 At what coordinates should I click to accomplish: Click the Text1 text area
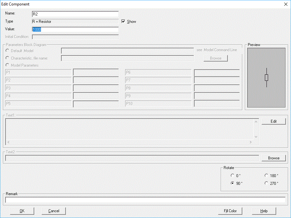(129, 129)
